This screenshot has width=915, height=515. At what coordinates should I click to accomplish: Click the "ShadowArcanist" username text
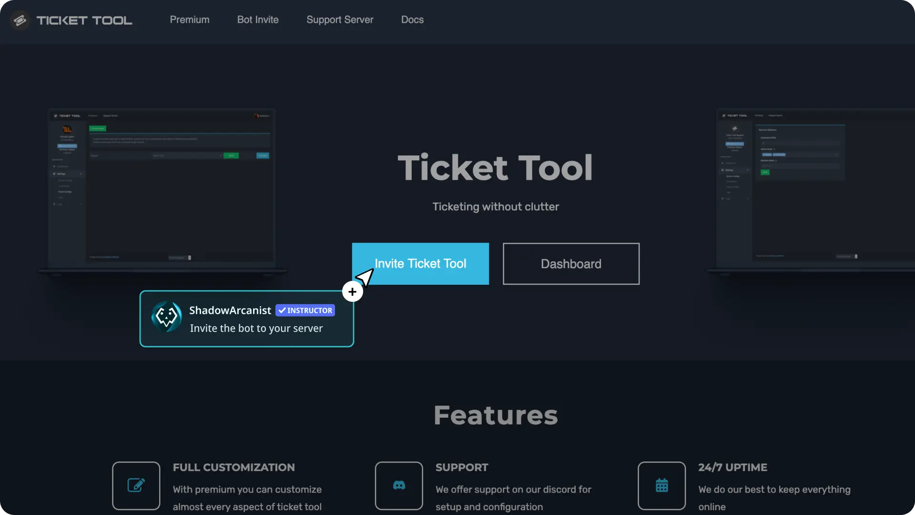[x=230, y=310]
